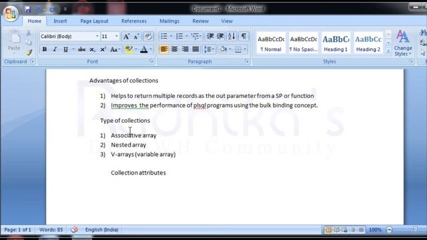Check proofing errors in status bar
427x240 pixels.
(x=75, y=229)
